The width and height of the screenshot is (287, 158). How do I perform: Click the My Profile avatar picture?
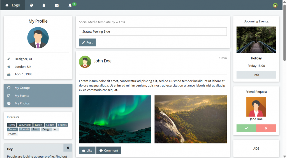pos(38,38)
